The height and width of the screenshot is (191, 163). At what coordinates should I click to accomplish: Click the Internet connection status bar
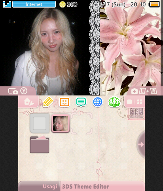click(x=34, y=4)
